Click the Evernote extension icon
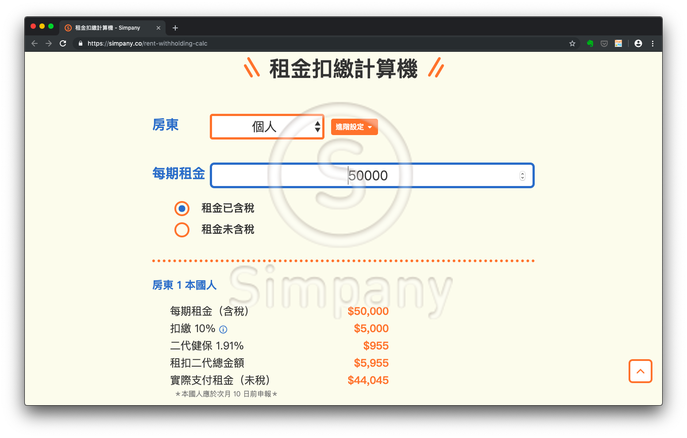Viewport: 687px width, 438px height. (590, 43)
